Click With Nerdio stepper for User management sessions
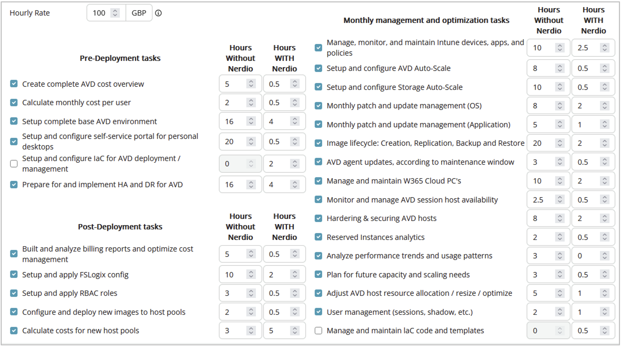Viewport: 621px width, 346px height. coord(604,312)
